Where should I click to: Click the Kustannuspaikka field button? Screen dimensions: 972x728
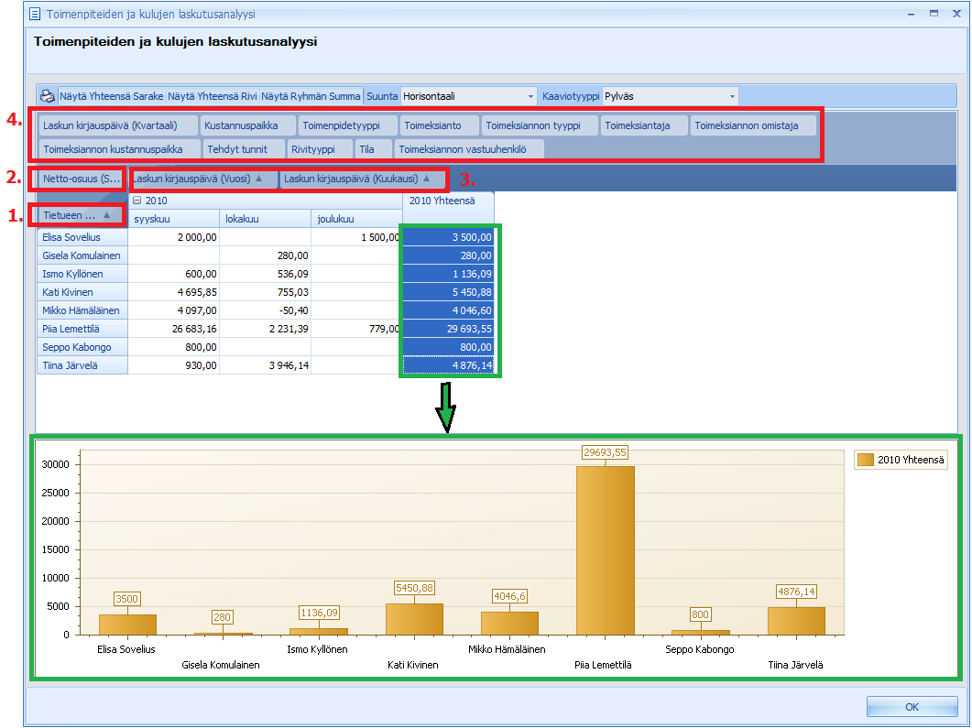point(246,125)
